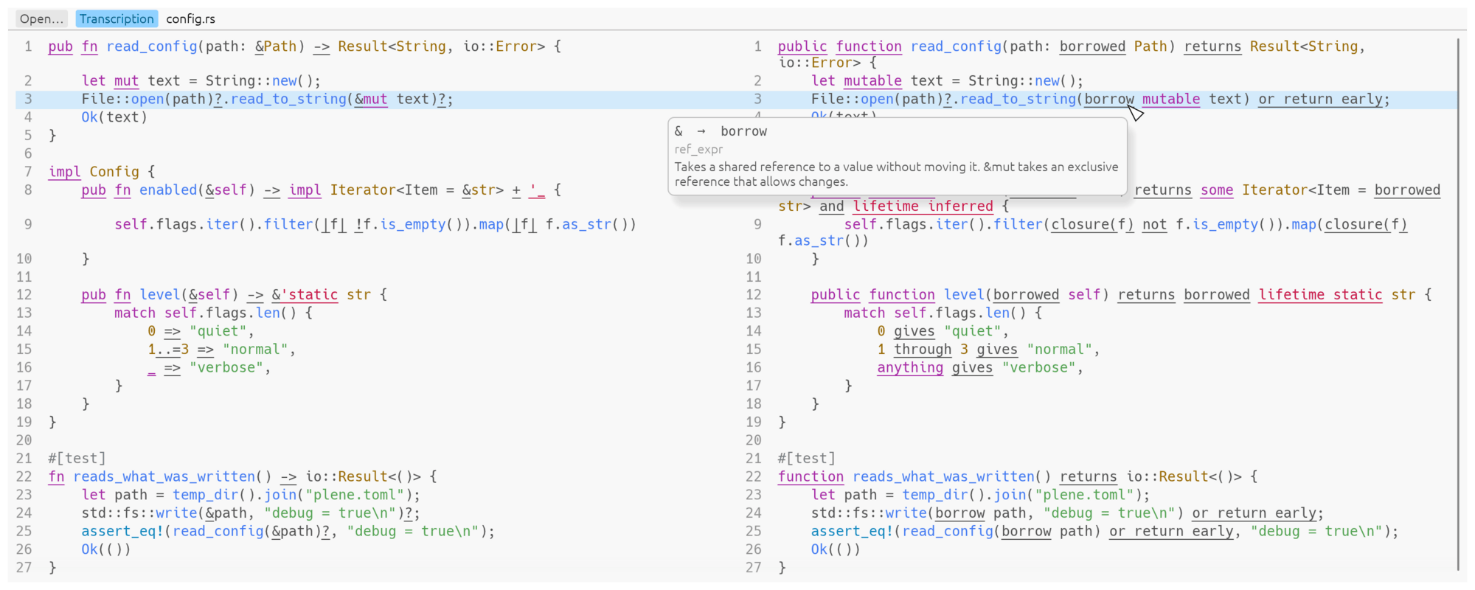Click 'borrow' on right line 24
Image resolution: width=1475 pixels, height=590 pixels.
959,513
